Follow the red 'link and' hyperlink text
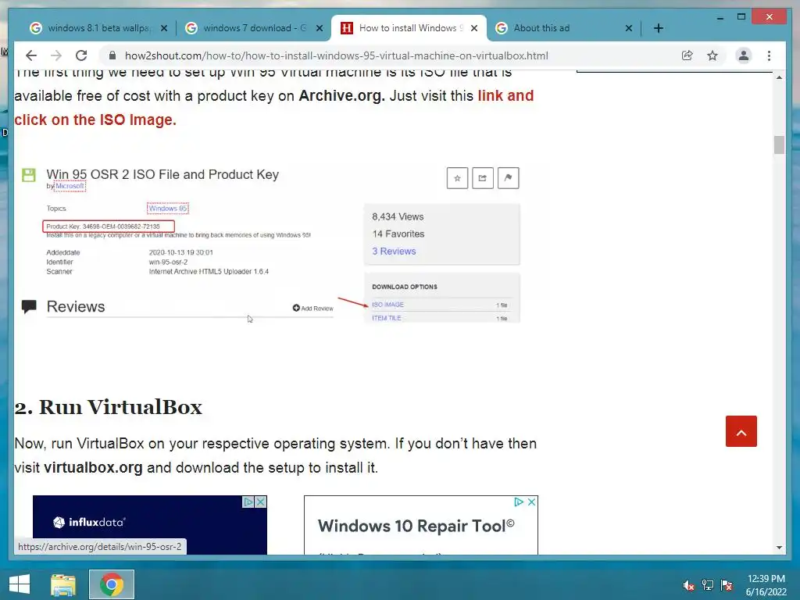800x600 pixels. point(505,95)
